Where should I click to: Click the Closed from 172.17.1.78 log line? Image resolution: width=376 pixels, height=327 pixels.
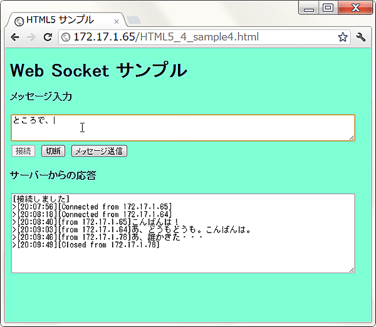point(86,245)
